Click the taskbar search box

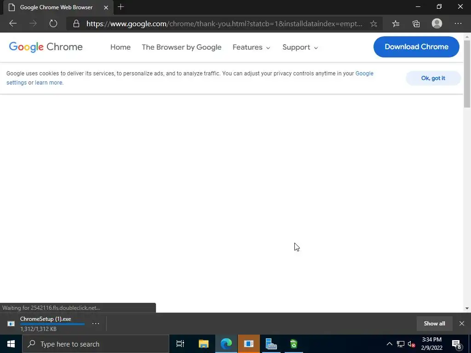[96, 344]
